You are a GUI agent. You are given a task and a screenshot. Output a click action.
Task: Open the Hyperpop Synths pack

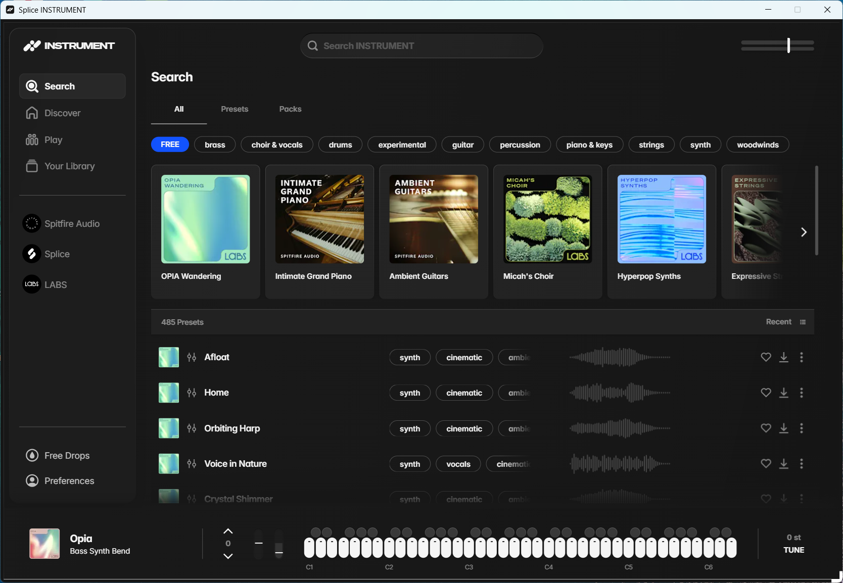coord(662,232)
